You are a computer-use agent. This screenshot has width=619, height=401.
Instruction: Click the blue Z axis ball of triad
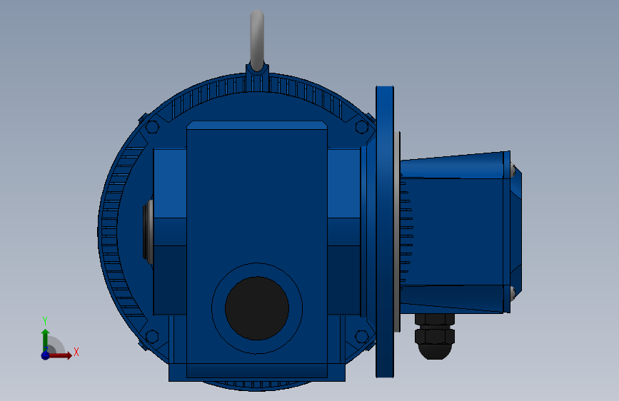tap(46, 355)
